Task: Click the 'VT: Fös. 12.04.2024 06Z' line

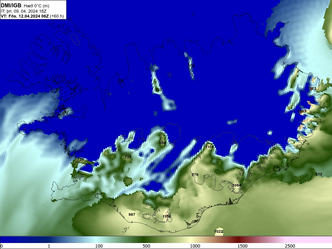Action: coord(25,16)
